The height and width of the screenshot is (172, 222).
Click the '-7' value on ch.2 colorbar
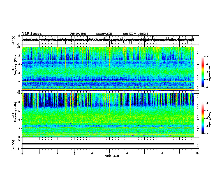pos(207,133)
